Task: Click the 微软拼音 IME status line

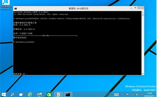Action: click(x=20, y=74)
